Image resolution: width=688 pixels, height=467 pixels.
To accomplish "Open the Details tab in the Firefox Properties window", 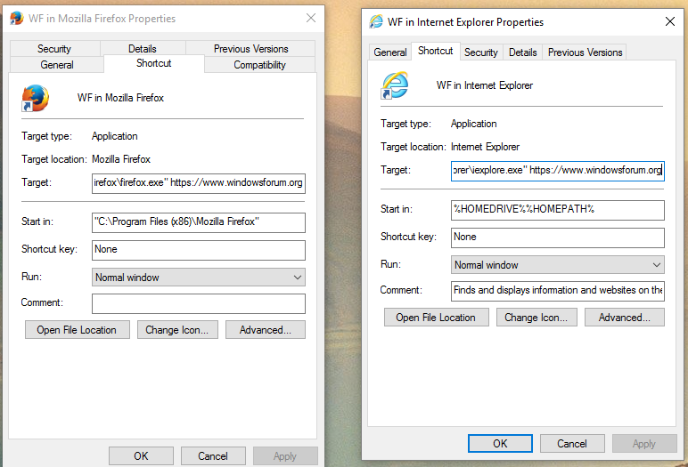I will click(143, 49).
